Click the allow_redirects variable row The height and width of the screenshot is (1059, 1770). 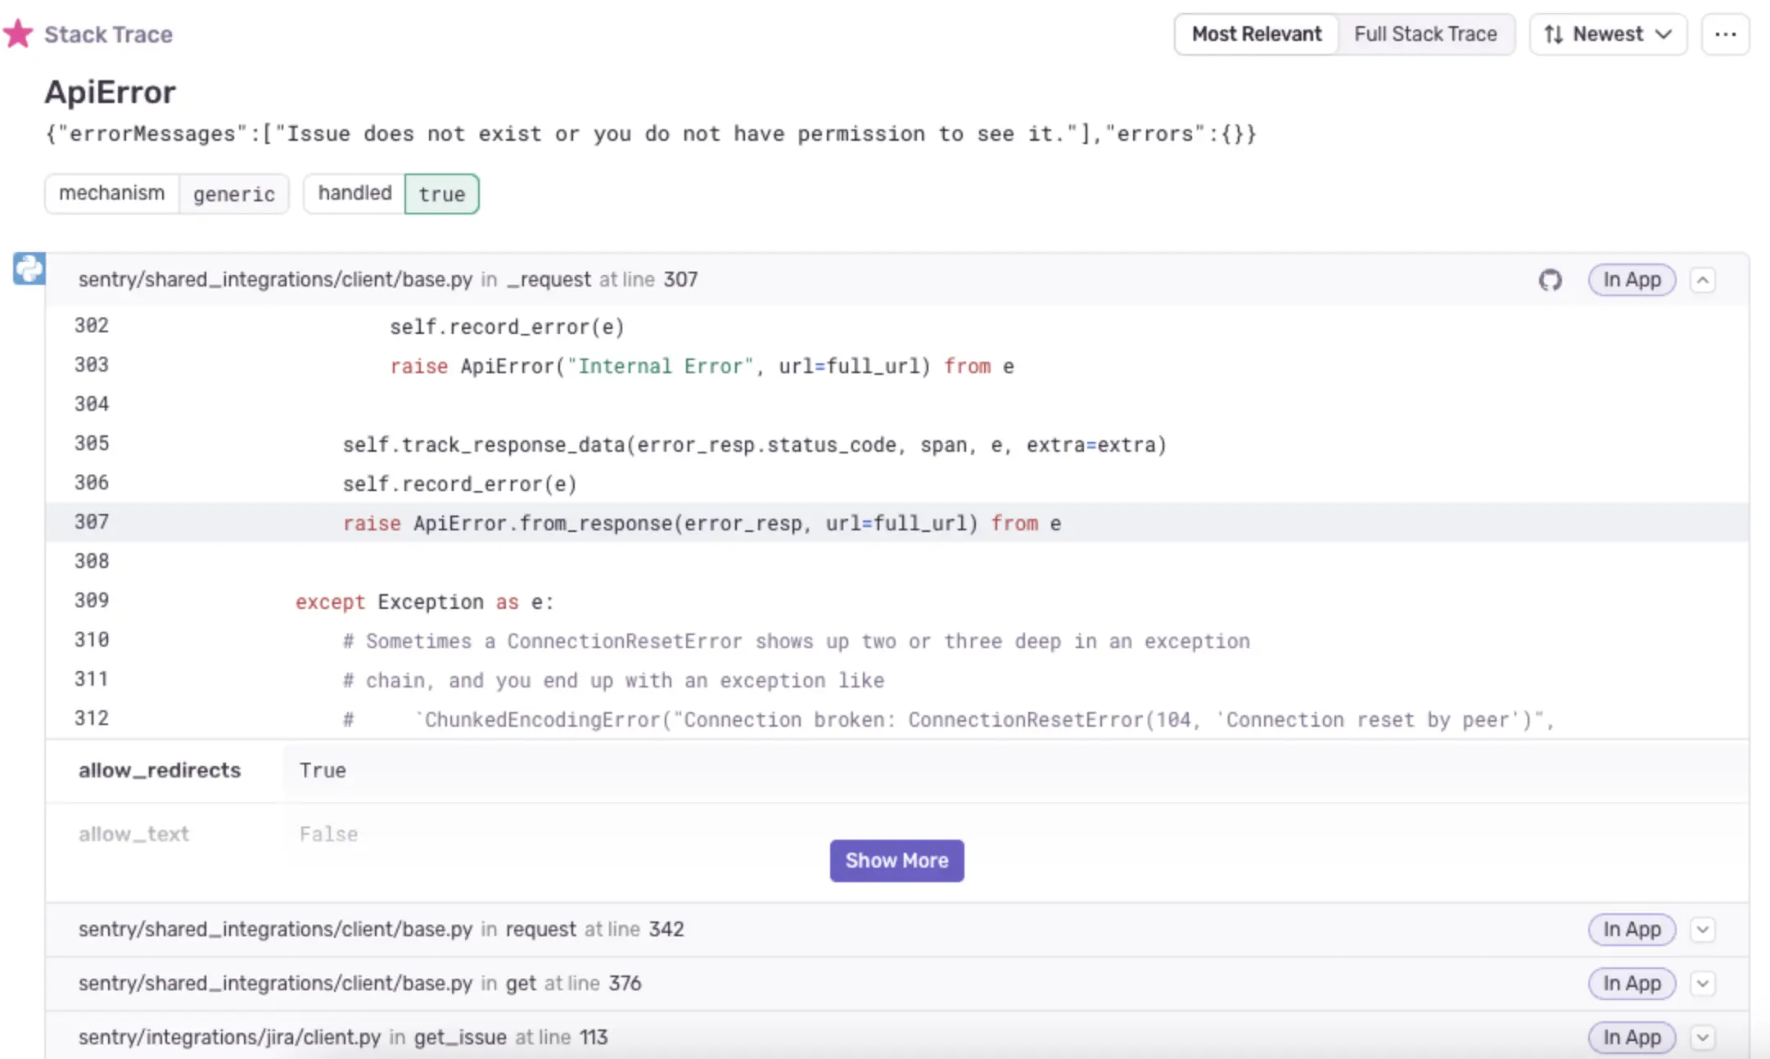click(x=897, y=771)
